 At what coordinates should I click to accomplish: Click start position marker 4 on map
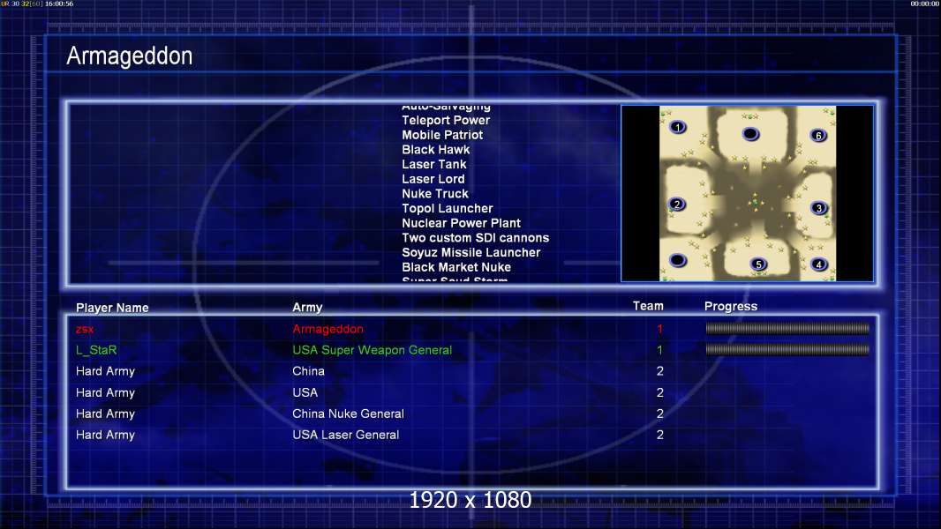pos(818,264)
